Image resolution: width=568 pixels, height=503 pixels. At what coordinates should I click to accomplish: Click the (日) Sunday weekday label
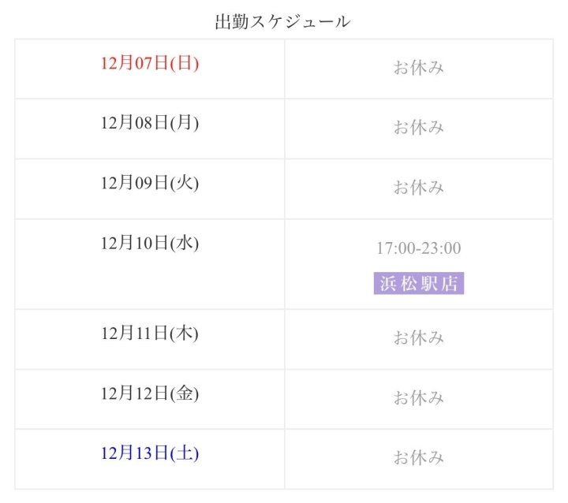tap(185, 63)
